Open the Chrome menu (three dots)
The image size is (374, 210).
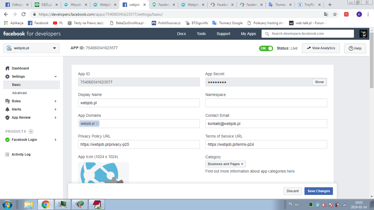368,14
